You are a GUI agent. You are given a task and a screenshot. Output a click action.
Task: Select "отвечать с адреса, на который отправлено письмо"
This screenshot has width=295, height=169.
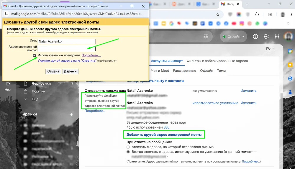[128, 147]
